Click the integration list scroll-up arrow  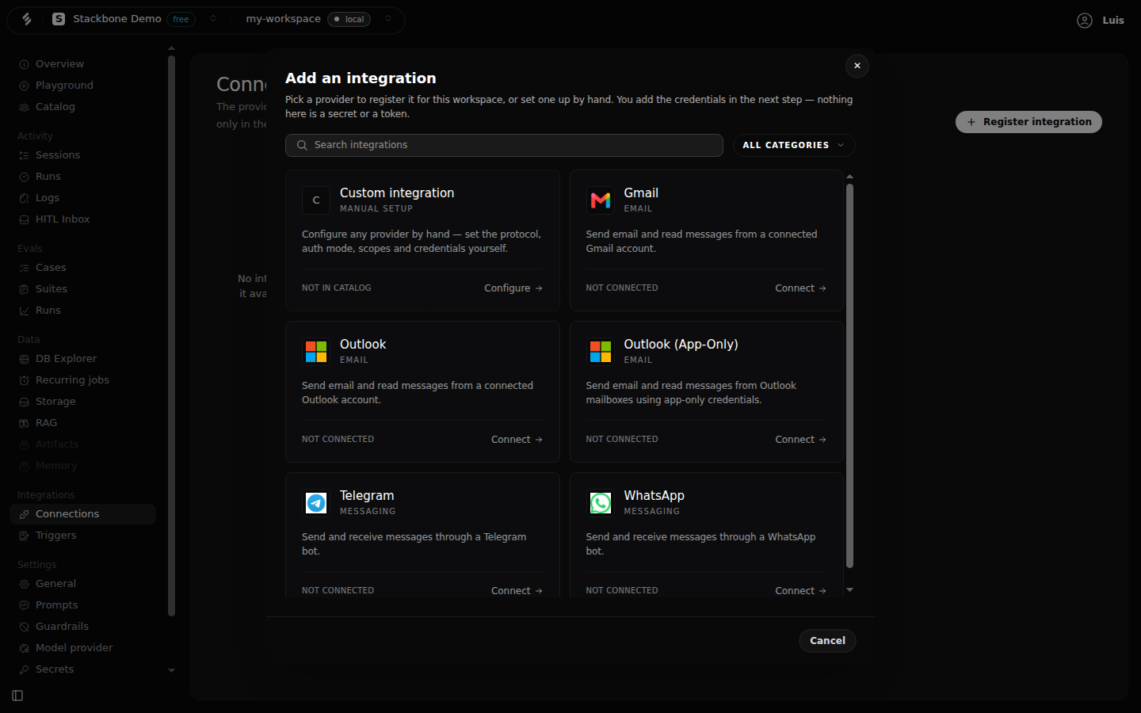[x=849, y=177]
